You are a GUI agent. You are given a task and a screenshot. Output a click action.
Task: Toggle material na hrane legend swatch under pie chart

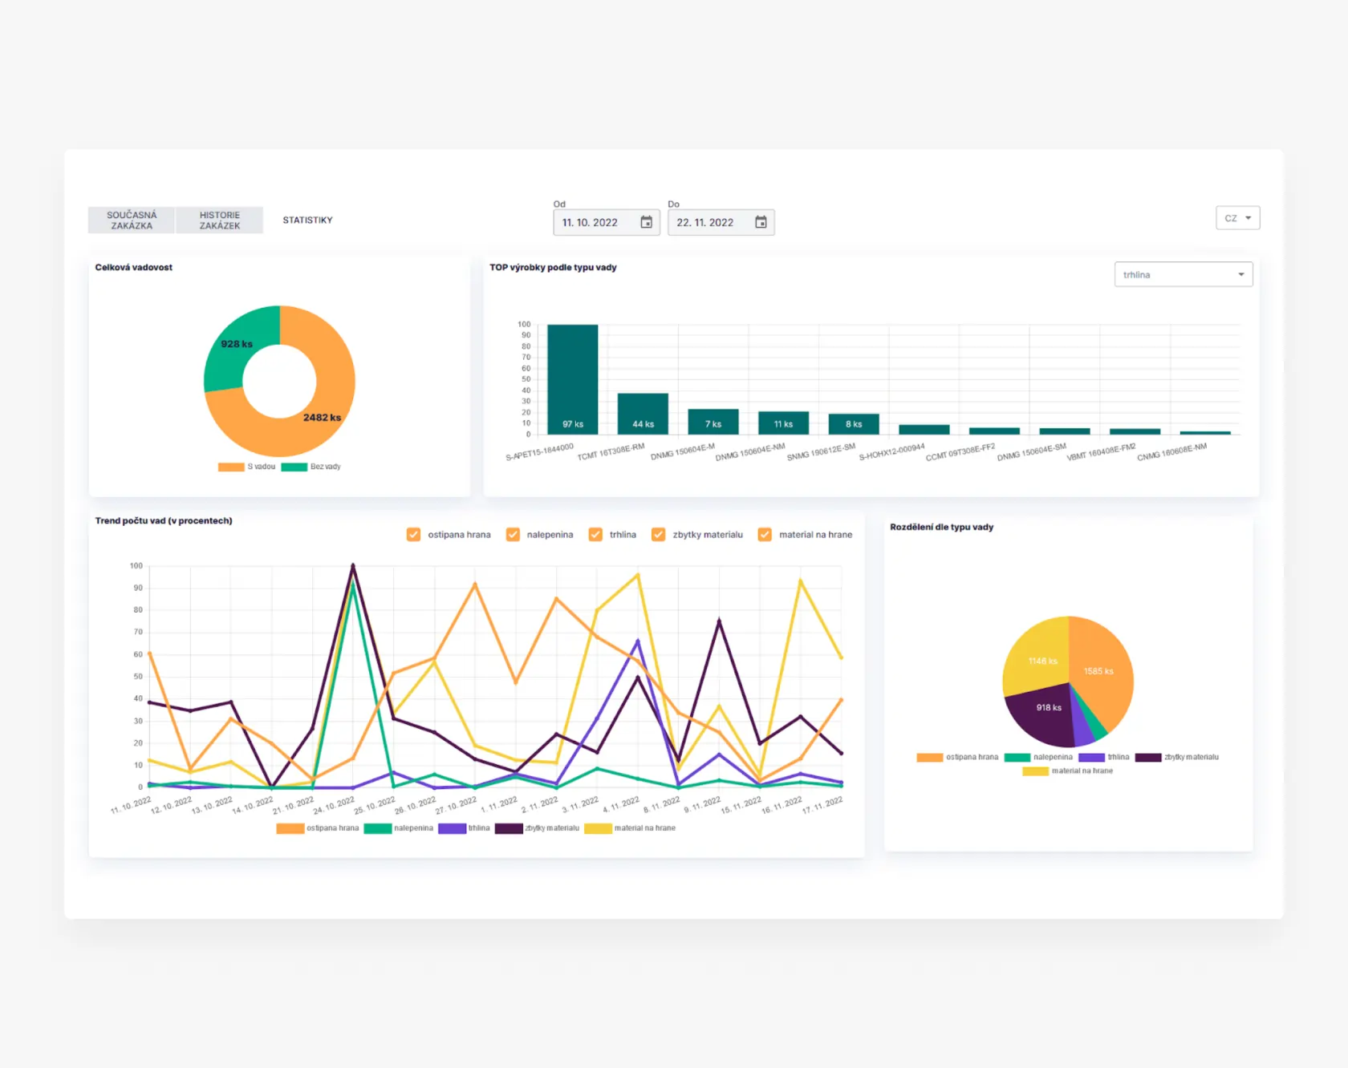1036,771
